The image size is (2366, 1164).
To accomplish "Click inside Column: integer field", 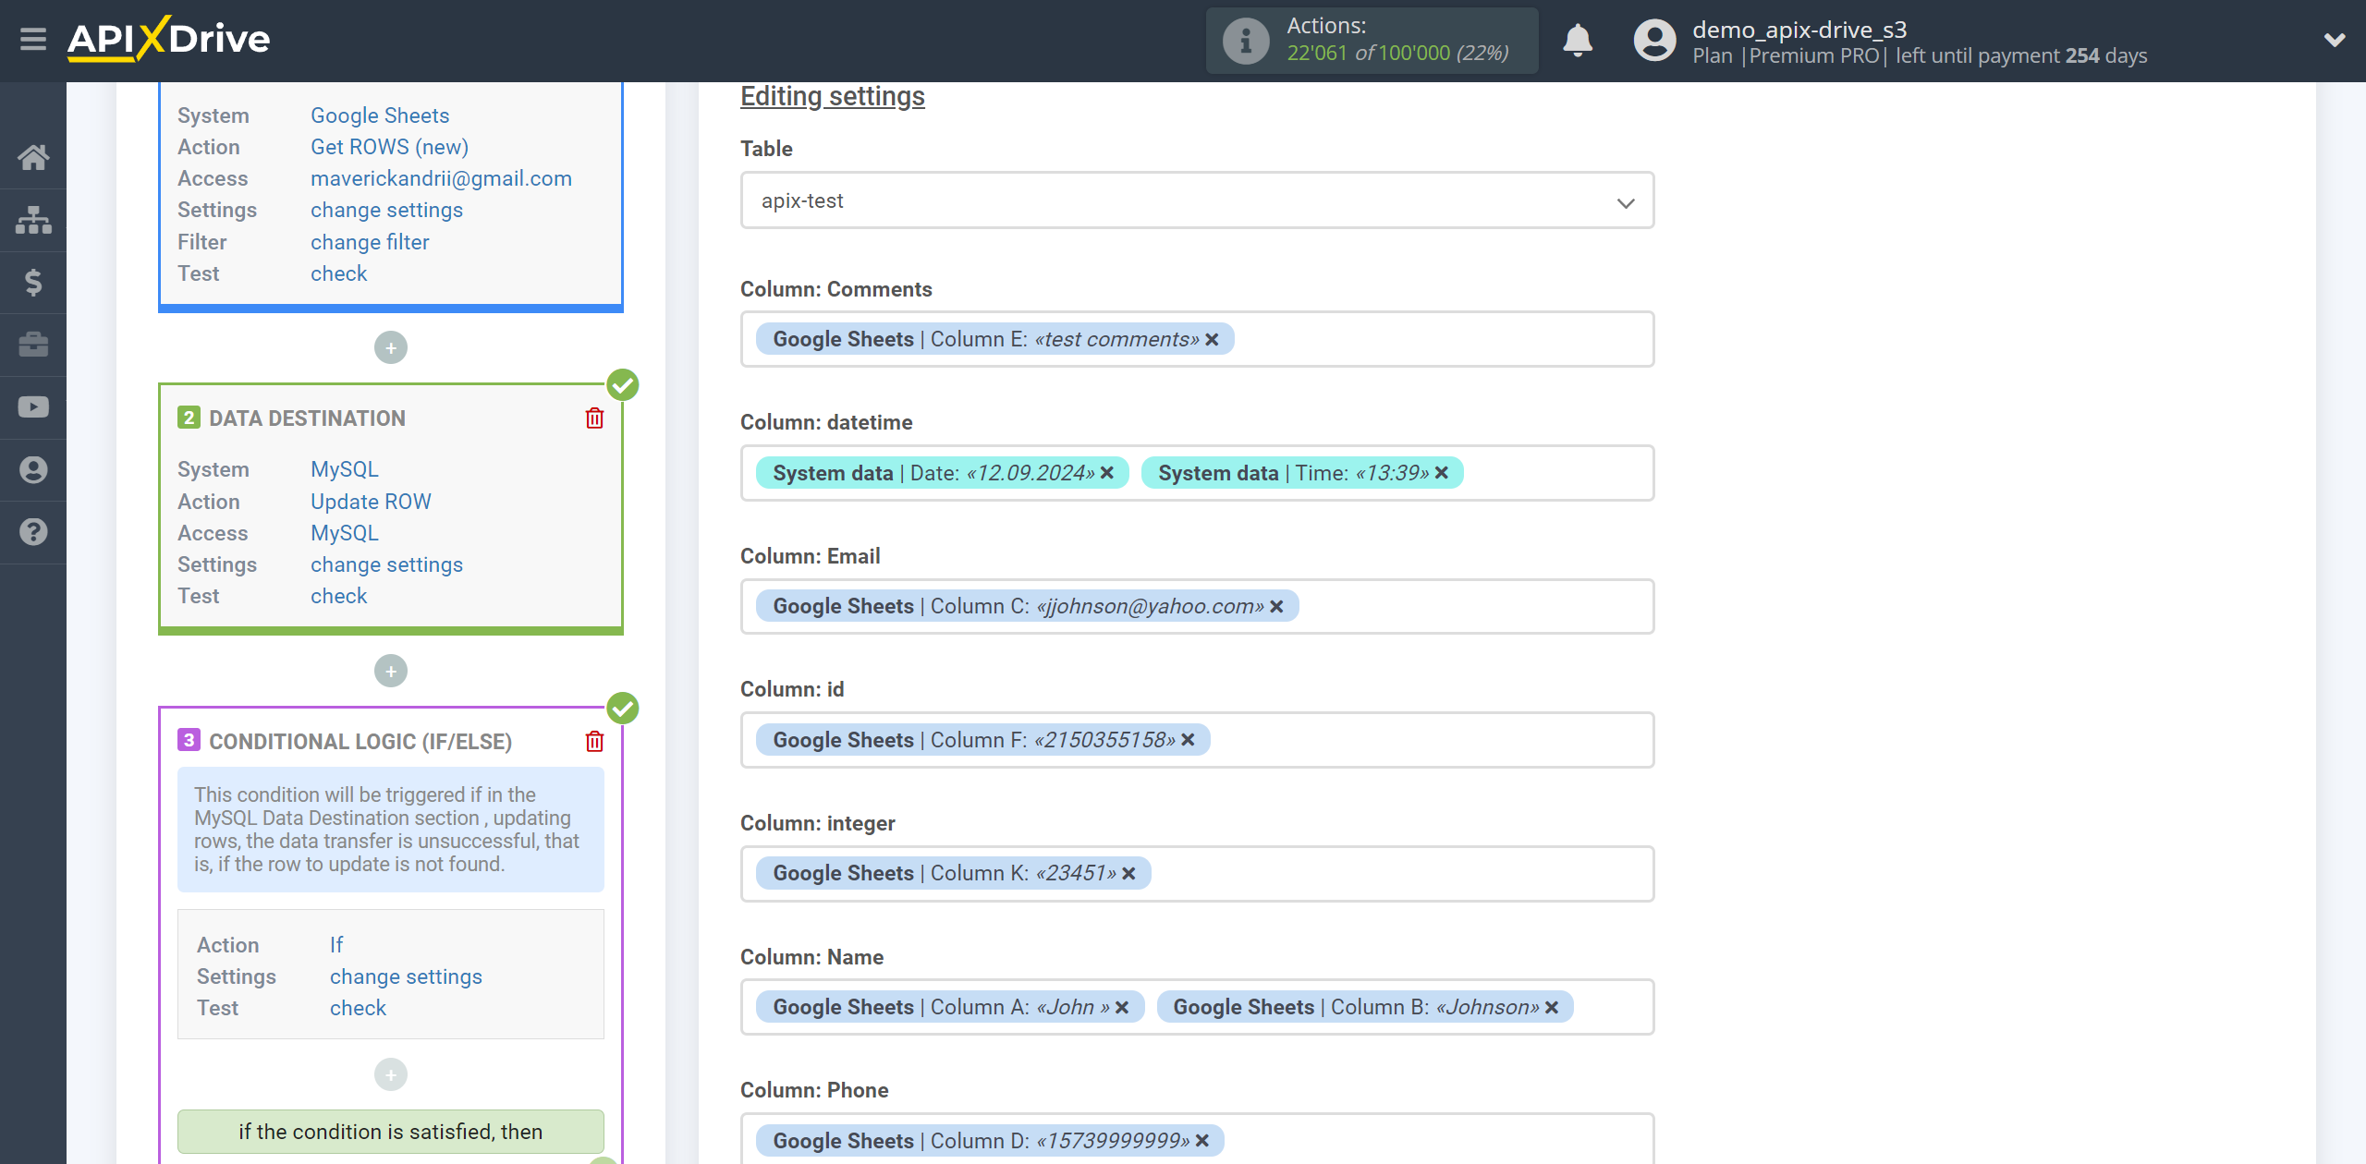I will point(1197,873).
